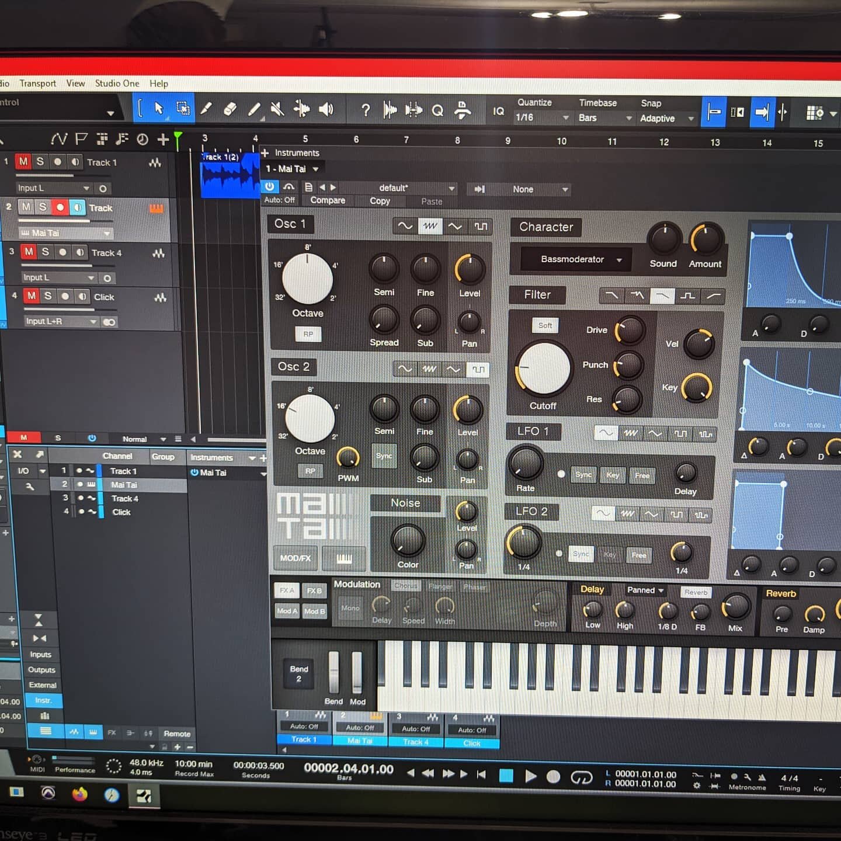Viewport: 841px width, 841px height.
Task: Open Delay Panned mode dropdown
Action: (645, 590)
